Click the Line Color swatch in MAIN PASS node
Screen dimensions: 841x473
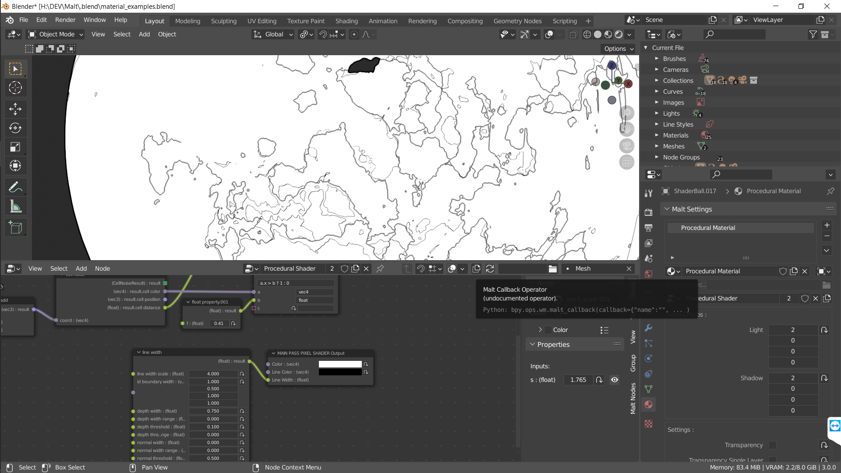click(x=340, y=372)
